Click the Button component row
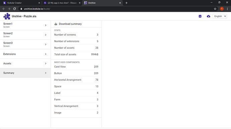The image size is (231, 129). (76, 73)
